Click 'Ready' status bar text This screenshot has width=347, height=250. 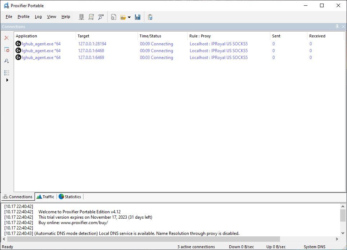point(8,247)
